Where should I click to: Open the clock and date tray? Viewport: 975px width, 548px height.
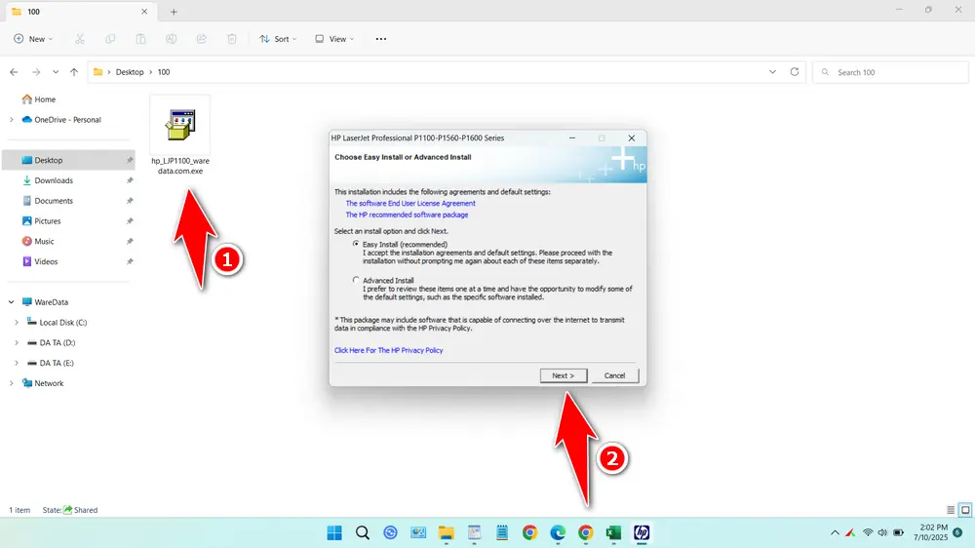930,532
